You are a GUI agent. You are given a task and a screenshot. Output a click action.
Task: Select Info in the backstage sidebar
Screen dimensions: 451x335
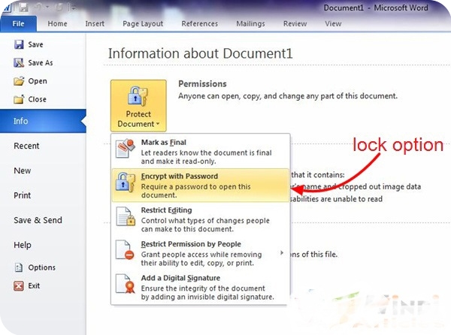click(43, 121)
